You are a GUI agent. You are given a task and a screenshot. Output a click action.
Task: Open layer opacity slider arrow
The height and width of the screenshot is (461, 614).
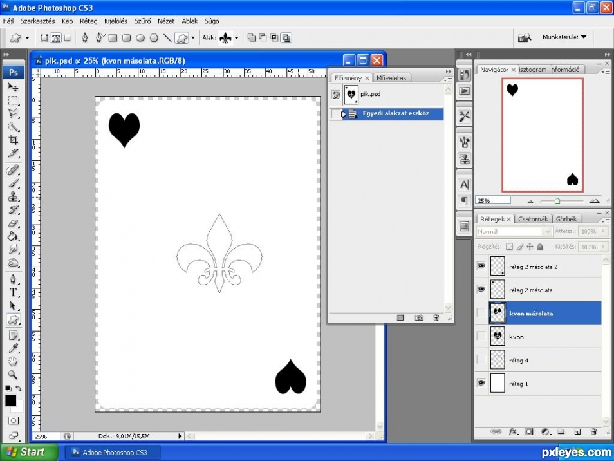coord(604,231)
